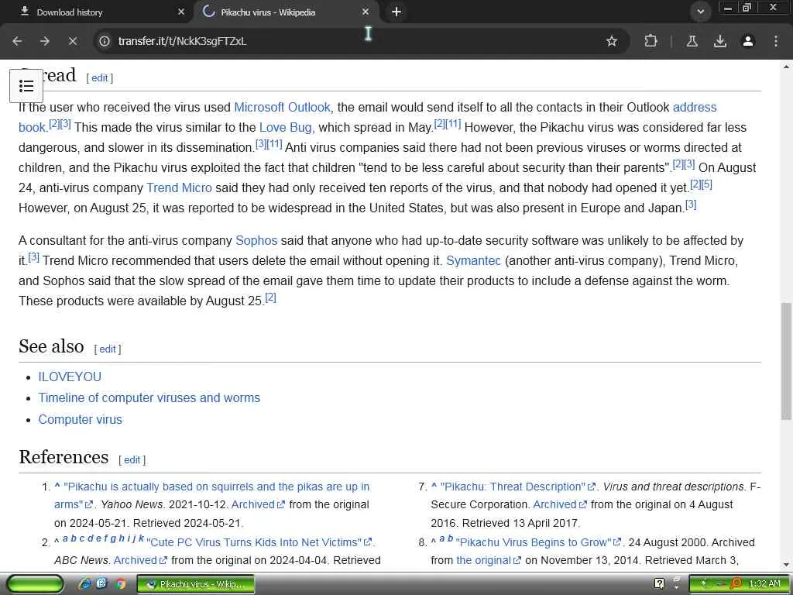This screenshot has width=793, height=595.
Task: Open Chrome Labs flask icon
Action: [x=692, y=41]
